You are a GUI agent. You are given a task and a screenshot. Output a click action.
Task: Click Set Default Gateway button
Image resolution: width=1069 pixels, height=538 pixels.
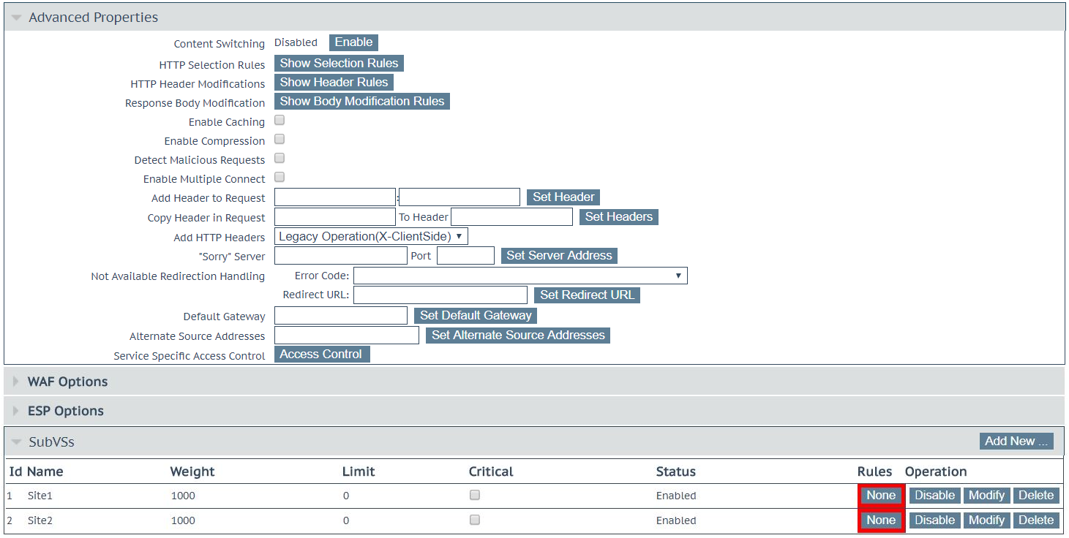tap(476, 315)
